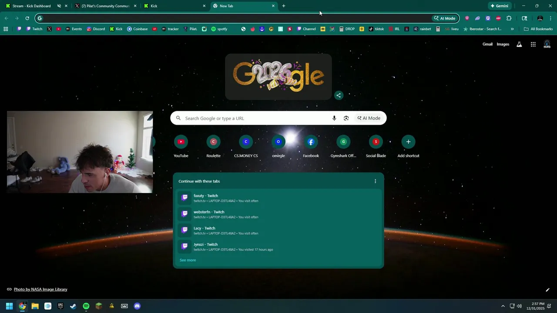Continue with Jynxzi - Twitch tab
557x313 pixels.
[x=278, y=247]
